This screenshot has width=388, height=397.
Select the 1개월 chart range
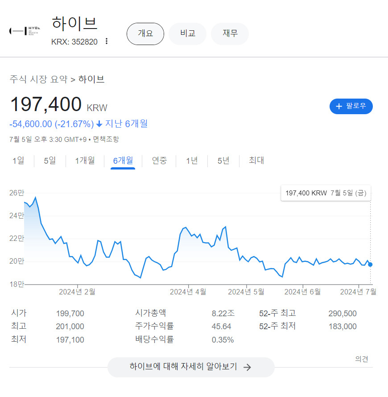click(x=85, y=161)
